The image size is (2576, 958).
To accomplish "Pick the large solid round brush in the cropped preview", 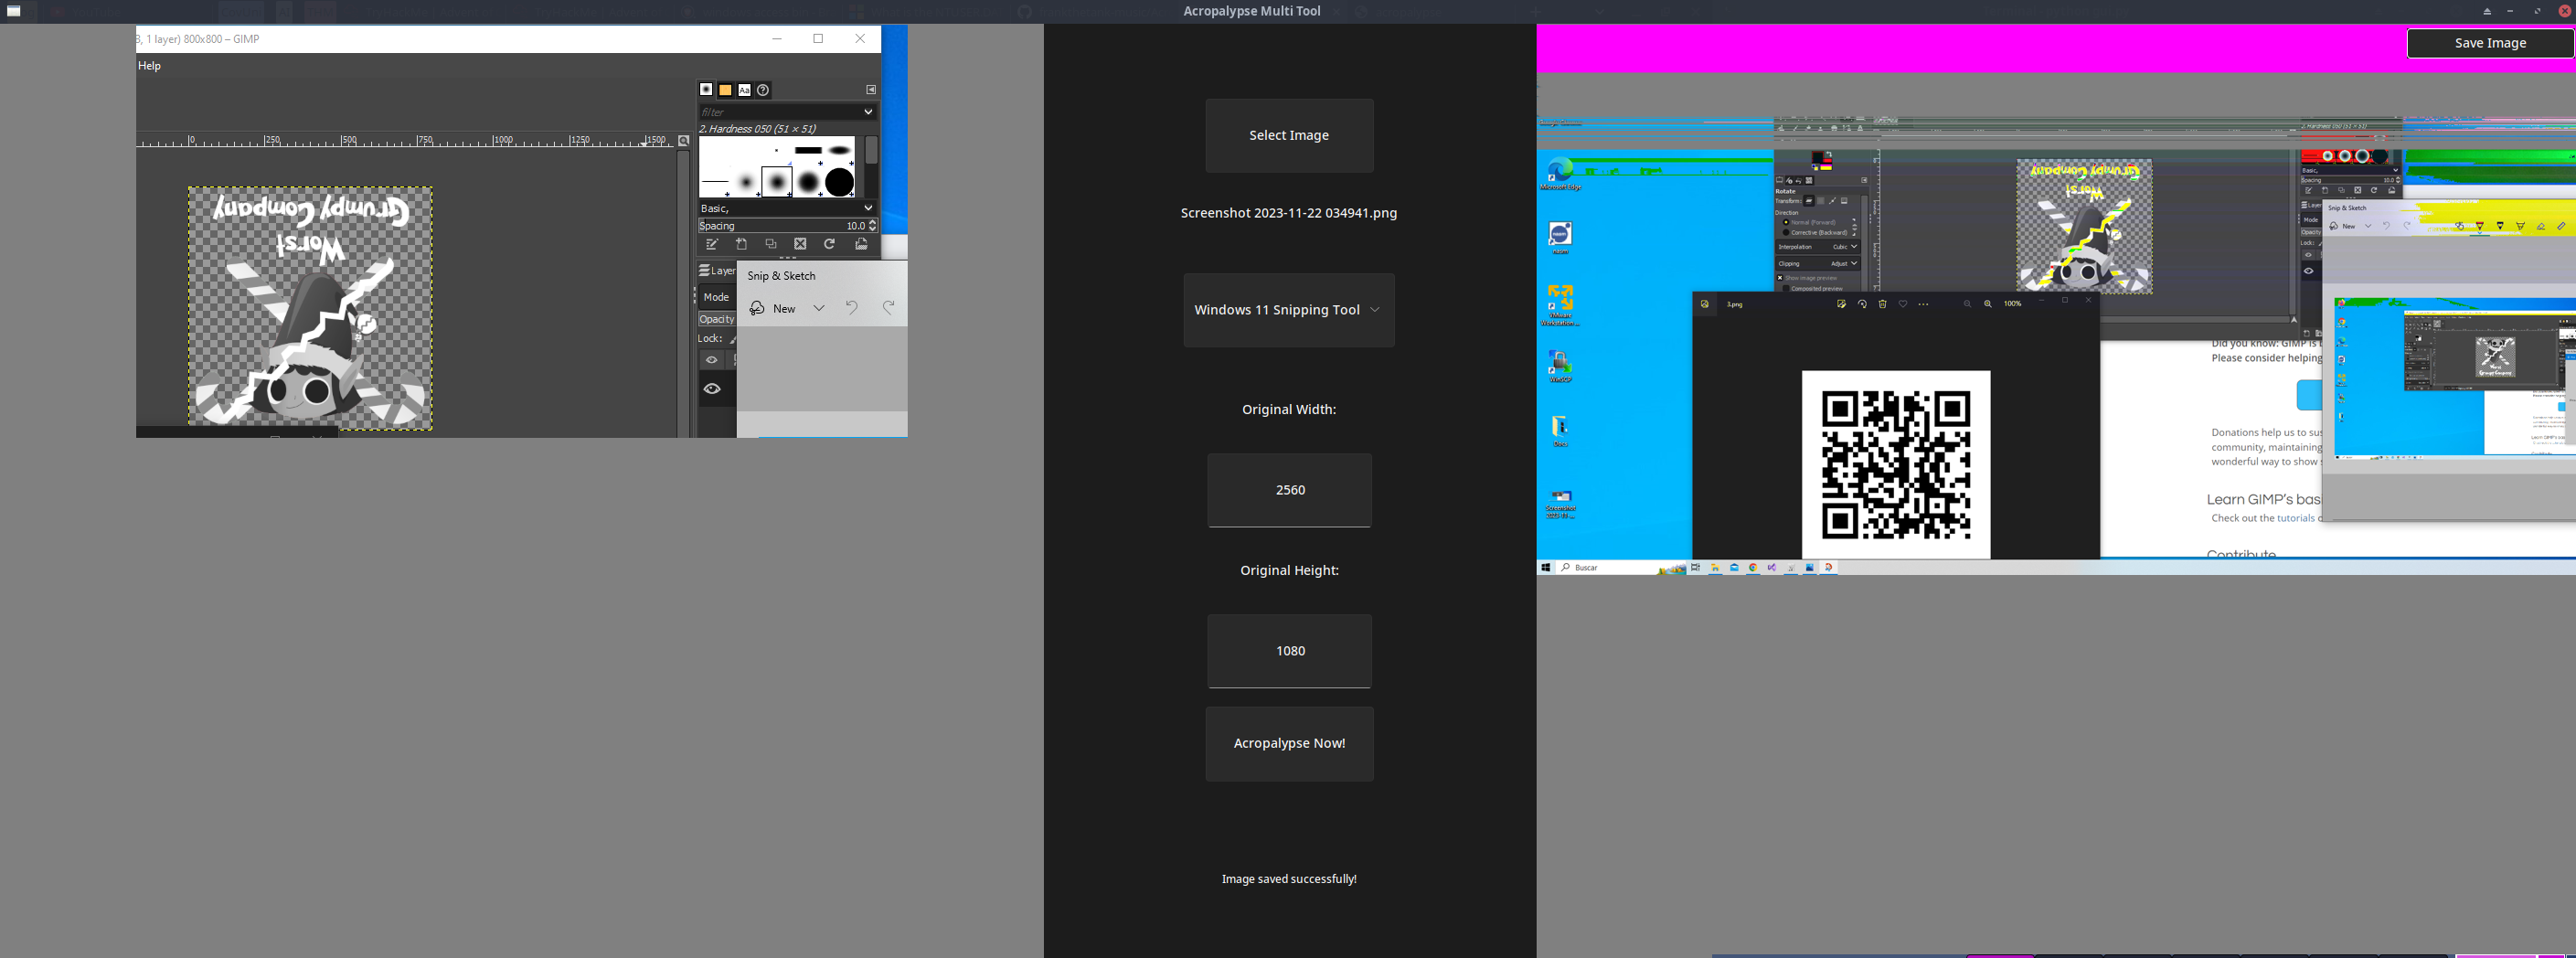I will (840, 183).
